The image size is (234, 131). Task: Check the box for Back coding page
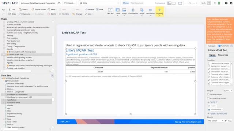4,44
